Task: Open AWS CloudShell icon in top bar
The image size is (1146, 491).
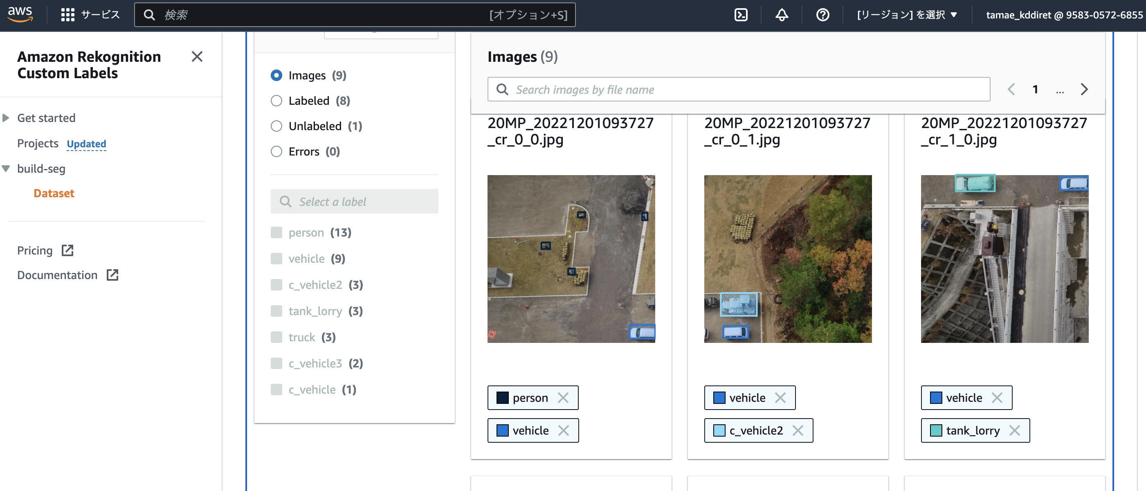Action: pyautogui.click(x=741, y=15)
